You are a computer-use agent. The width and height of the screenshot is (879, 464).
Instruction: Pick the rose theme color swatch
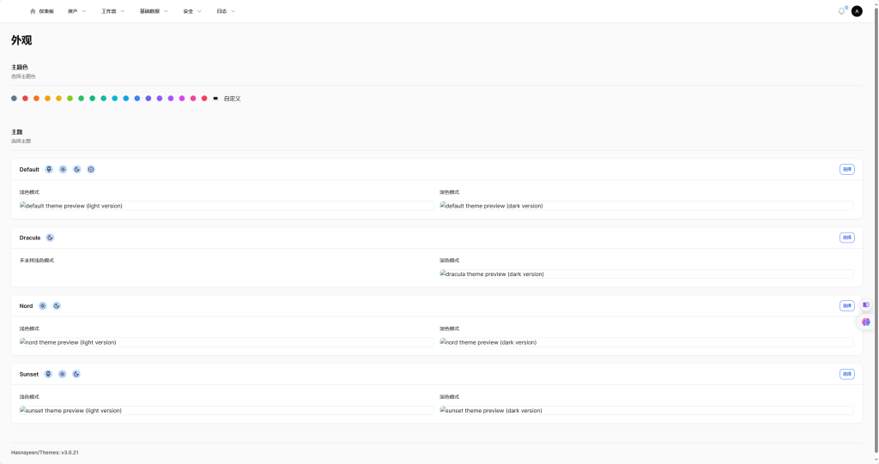click(x=204, y=99)
